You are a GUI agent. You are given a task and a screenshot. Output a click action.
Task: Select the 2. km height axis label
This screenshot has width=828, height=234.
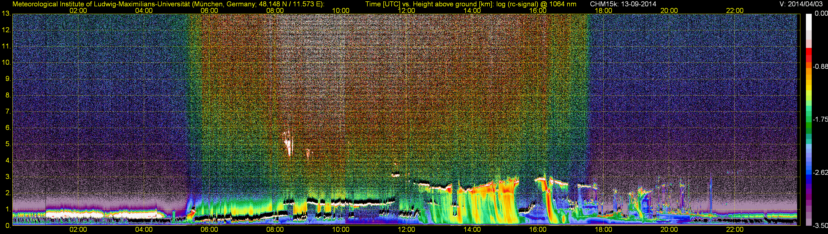coord(8,193)
